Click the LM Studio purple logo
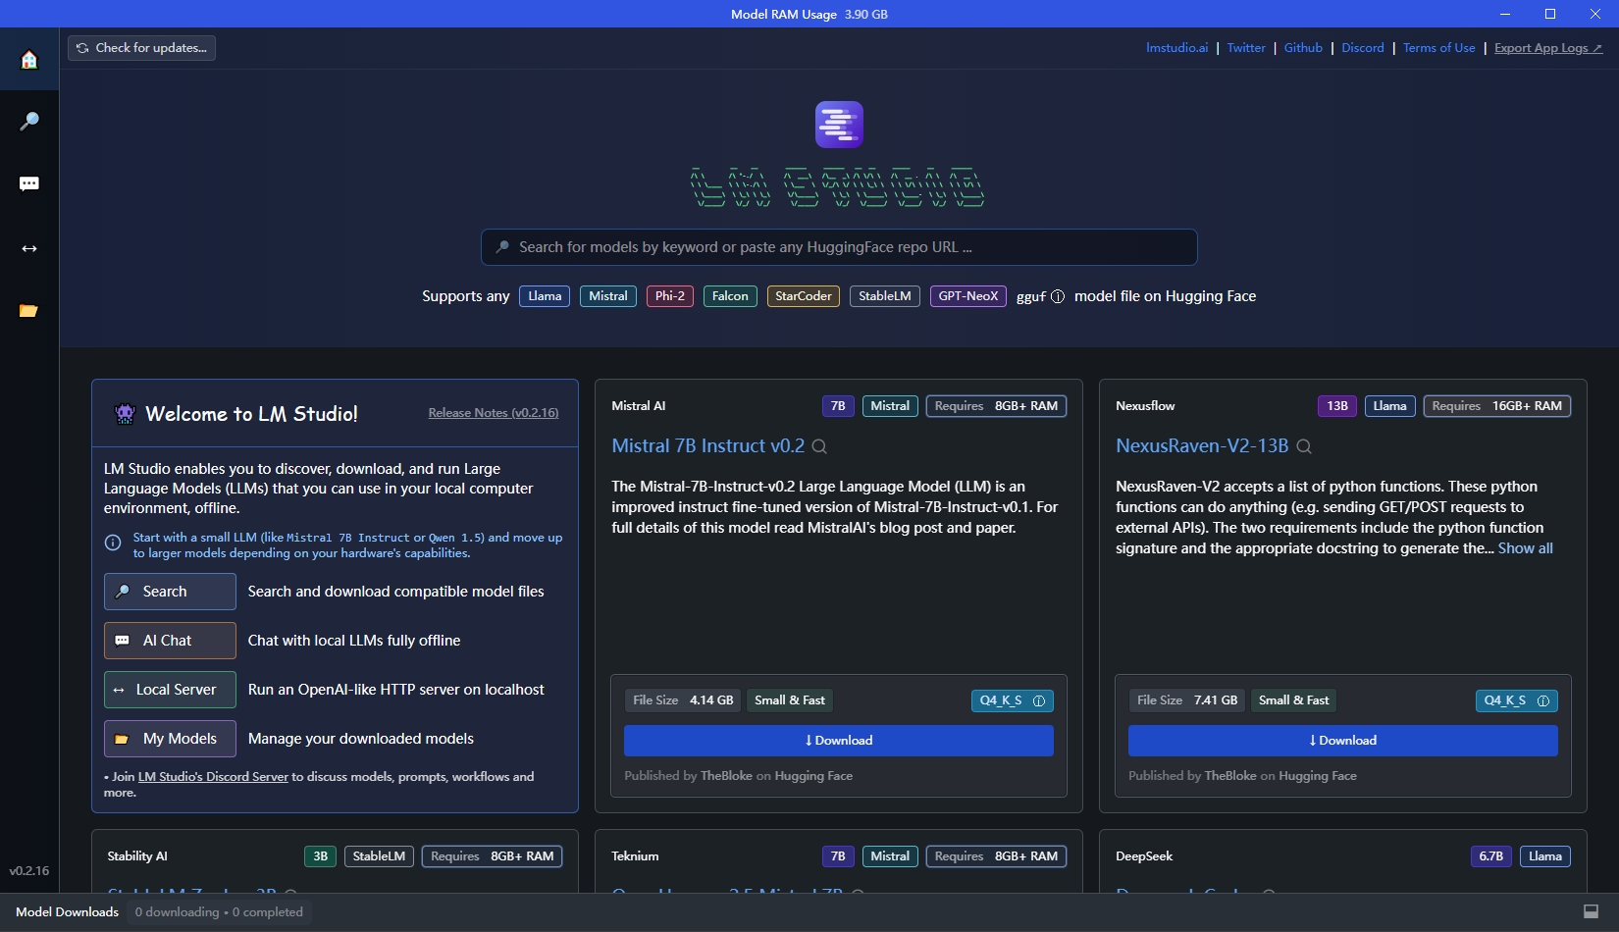Image resolution: width=1619 pixels, height=932 pixels. pos(839,125)
